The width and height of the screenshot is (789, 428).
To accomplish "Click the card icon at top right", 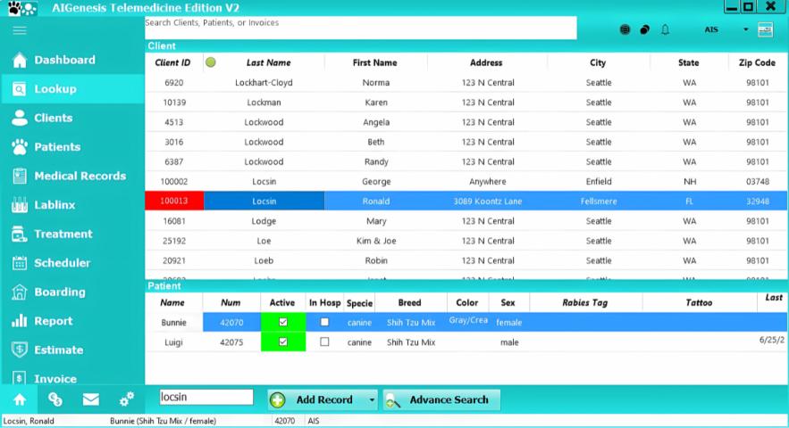I will [765, 29].
